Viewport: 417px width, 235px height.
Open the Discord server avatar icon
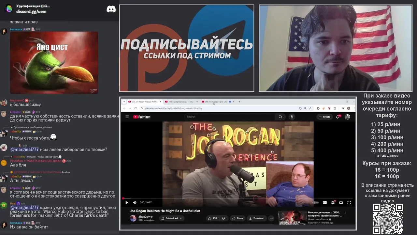pyautogui.click(x=9, y=9)
